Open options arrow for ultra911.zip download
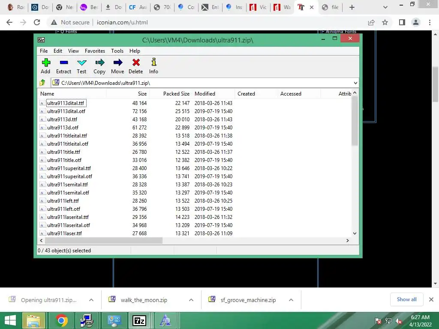 pos(91,300)
